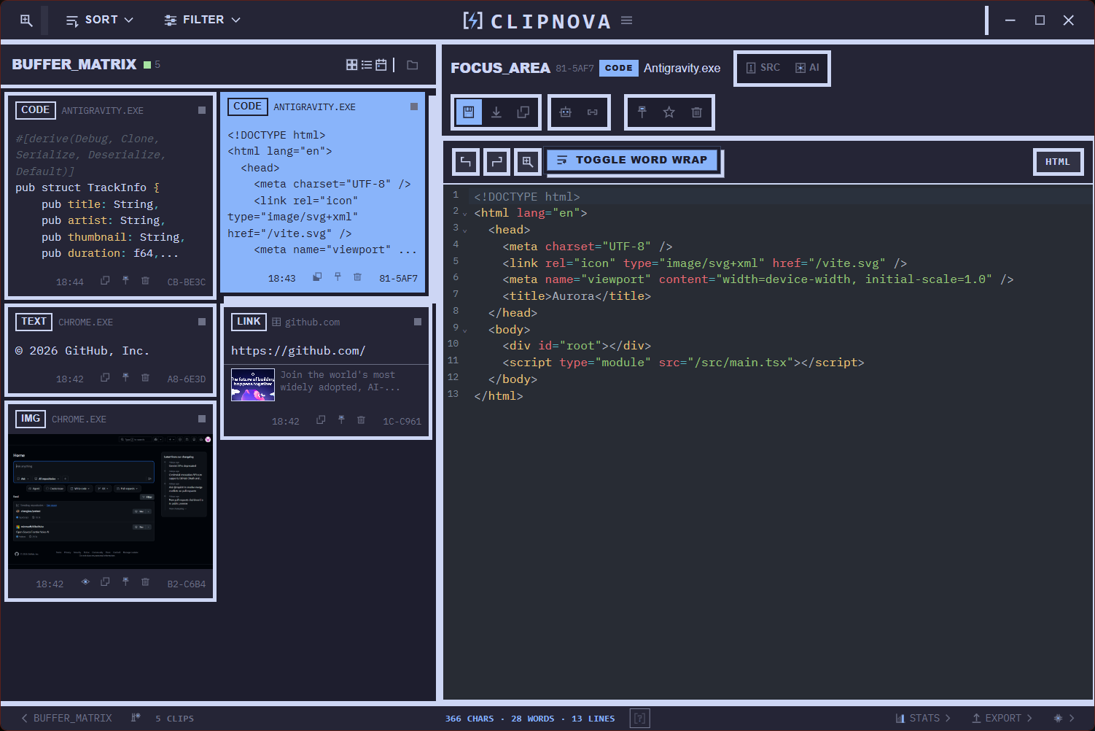This screenshot has width=1095, height=731.
Task: Pin the focused clip from the focus toolbar
Action: [642, 112]
